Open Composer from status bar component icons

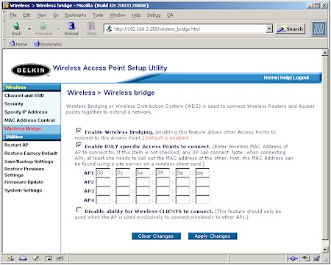tap(36, 258)
